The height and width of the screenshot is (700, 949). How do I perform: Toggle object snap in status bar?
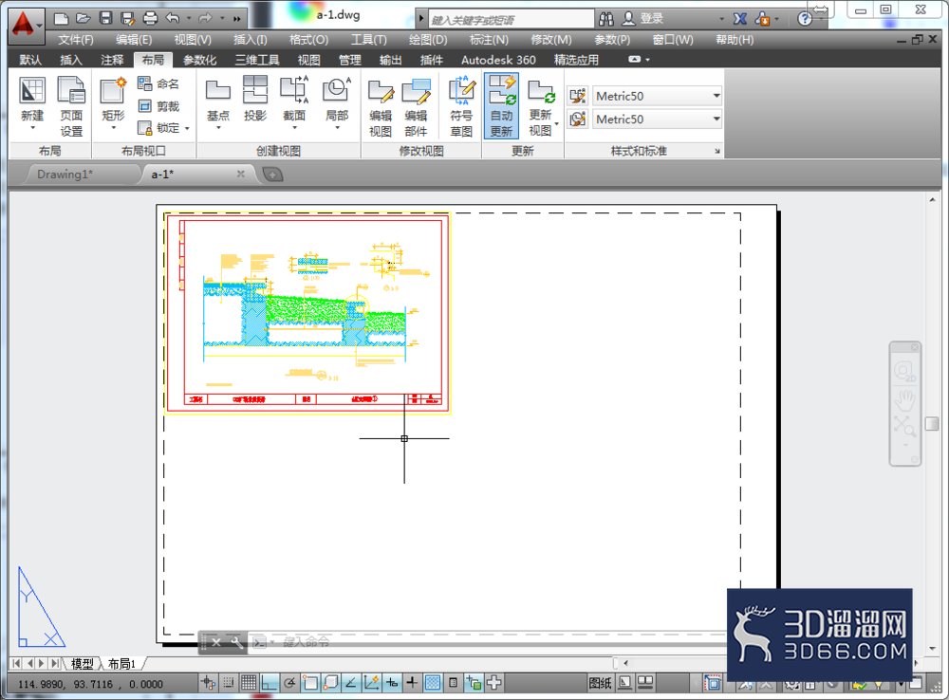point(310,683)
